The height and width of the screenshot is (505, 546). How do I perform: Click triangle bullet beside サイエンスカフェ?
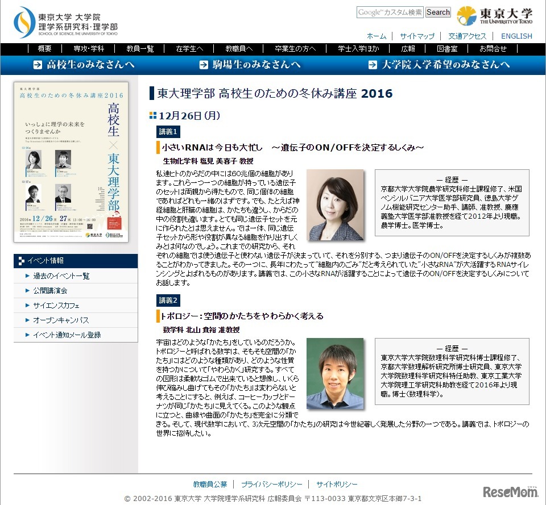click(x=27, y=306)
